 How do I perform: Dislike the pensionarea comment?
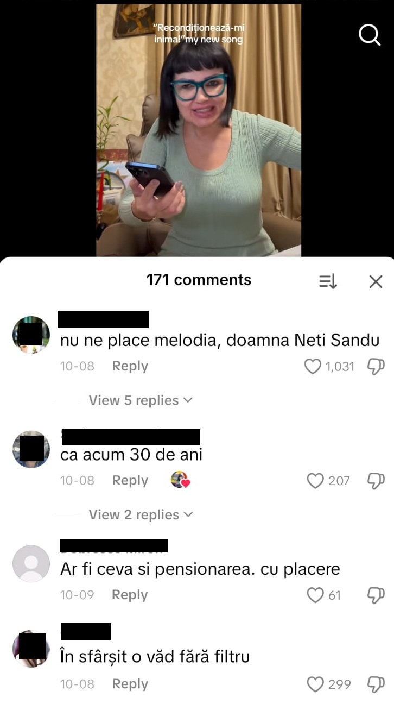[376, 595]
